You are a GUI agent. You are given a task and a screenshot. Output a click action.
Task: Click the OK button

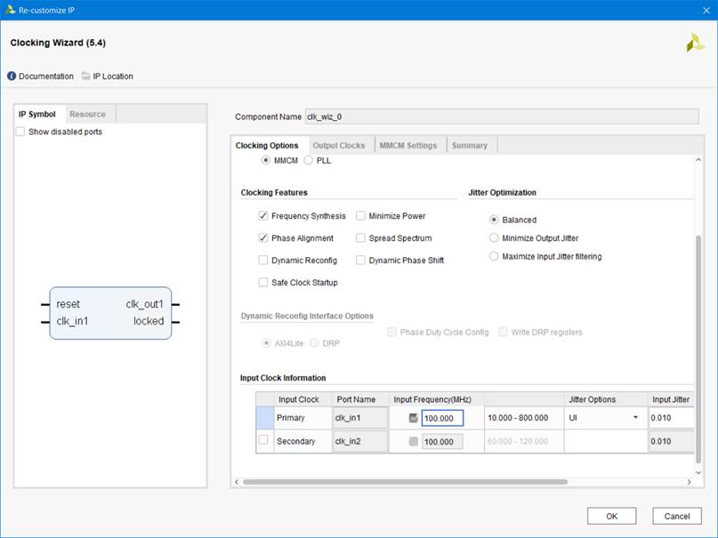pyautogui.click(x=611, y=516)
